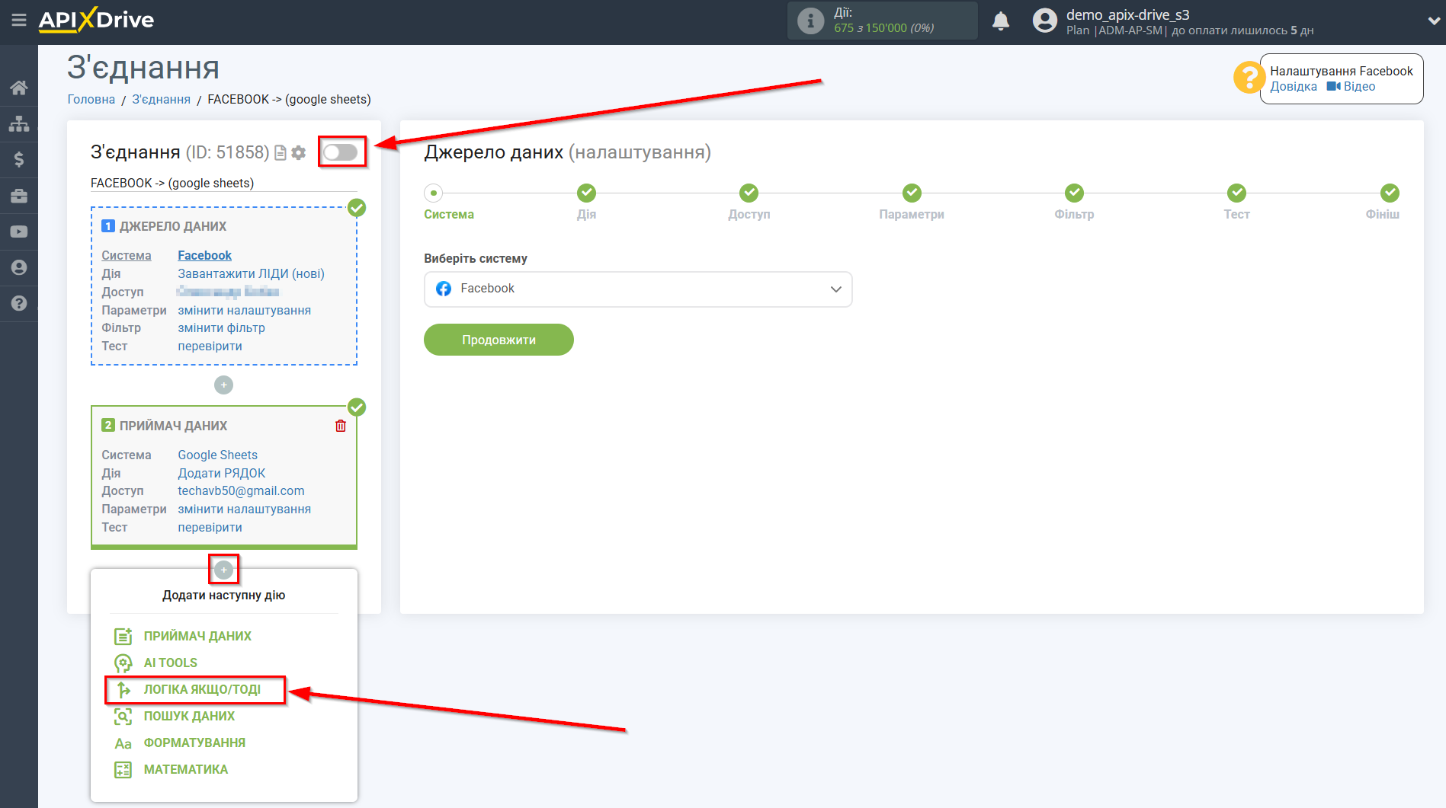Click the Продовжити button
The height and width of the screenshot is (808, 1446).
pos(499,340)
